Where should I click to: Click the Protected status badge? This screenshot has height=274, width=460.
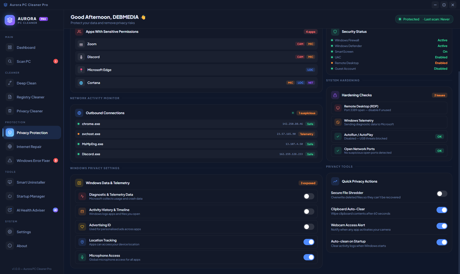point(424,19)
